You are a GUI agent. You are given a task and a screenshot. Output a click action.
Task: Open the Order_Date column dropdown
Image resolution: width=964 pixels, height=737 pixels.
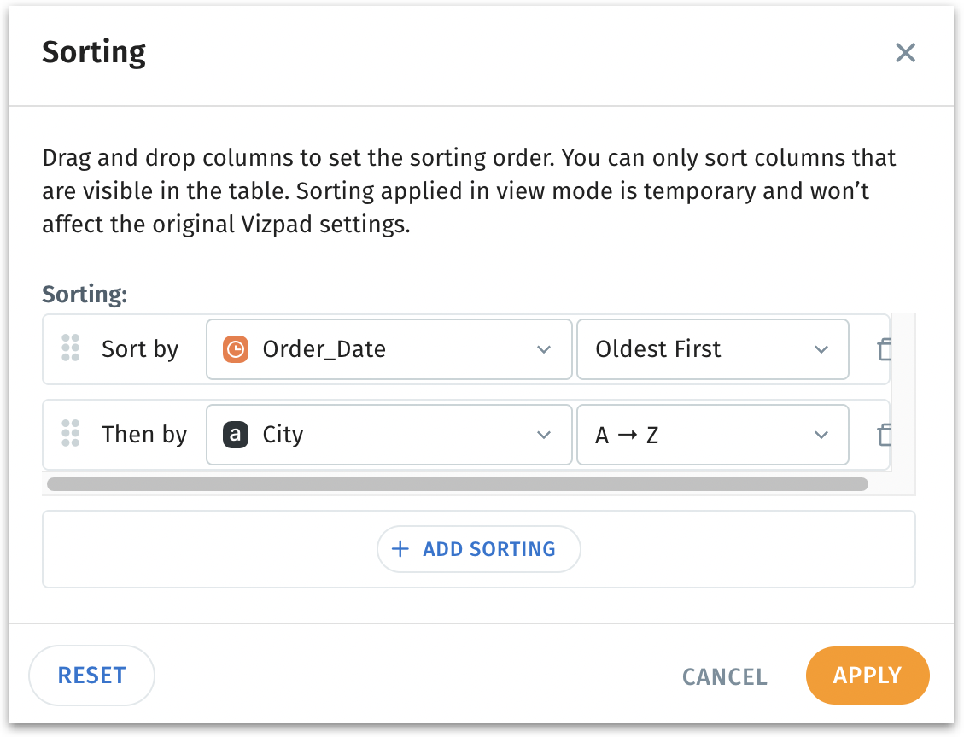tap(389, 349)
